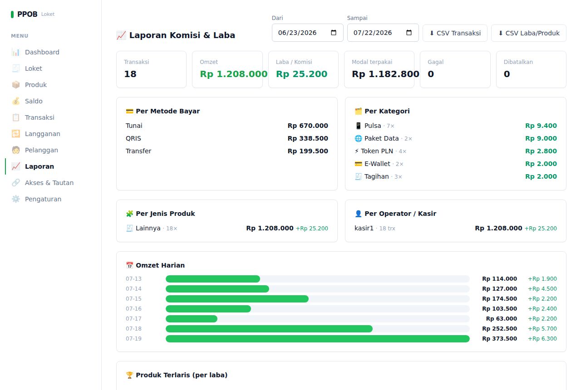Navigate to the Saldo page
Image resolution: width=581 pixels, height=390 pixels.
[x=50, y=101]
